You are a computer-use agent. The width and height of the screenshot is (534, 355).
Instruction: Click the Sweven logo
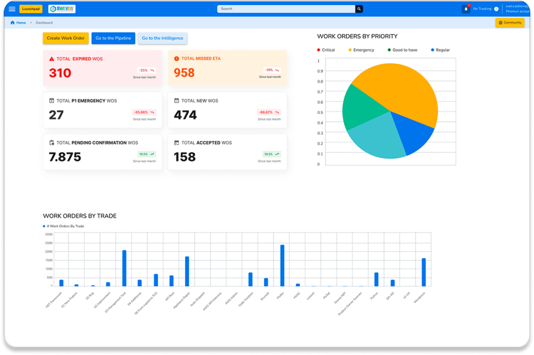(62, 8)
